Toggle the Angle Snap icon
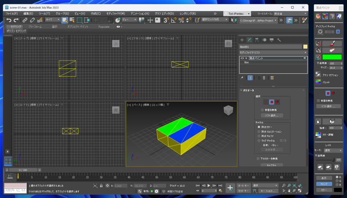Screen dimensions: 347x198 point(174,20)
